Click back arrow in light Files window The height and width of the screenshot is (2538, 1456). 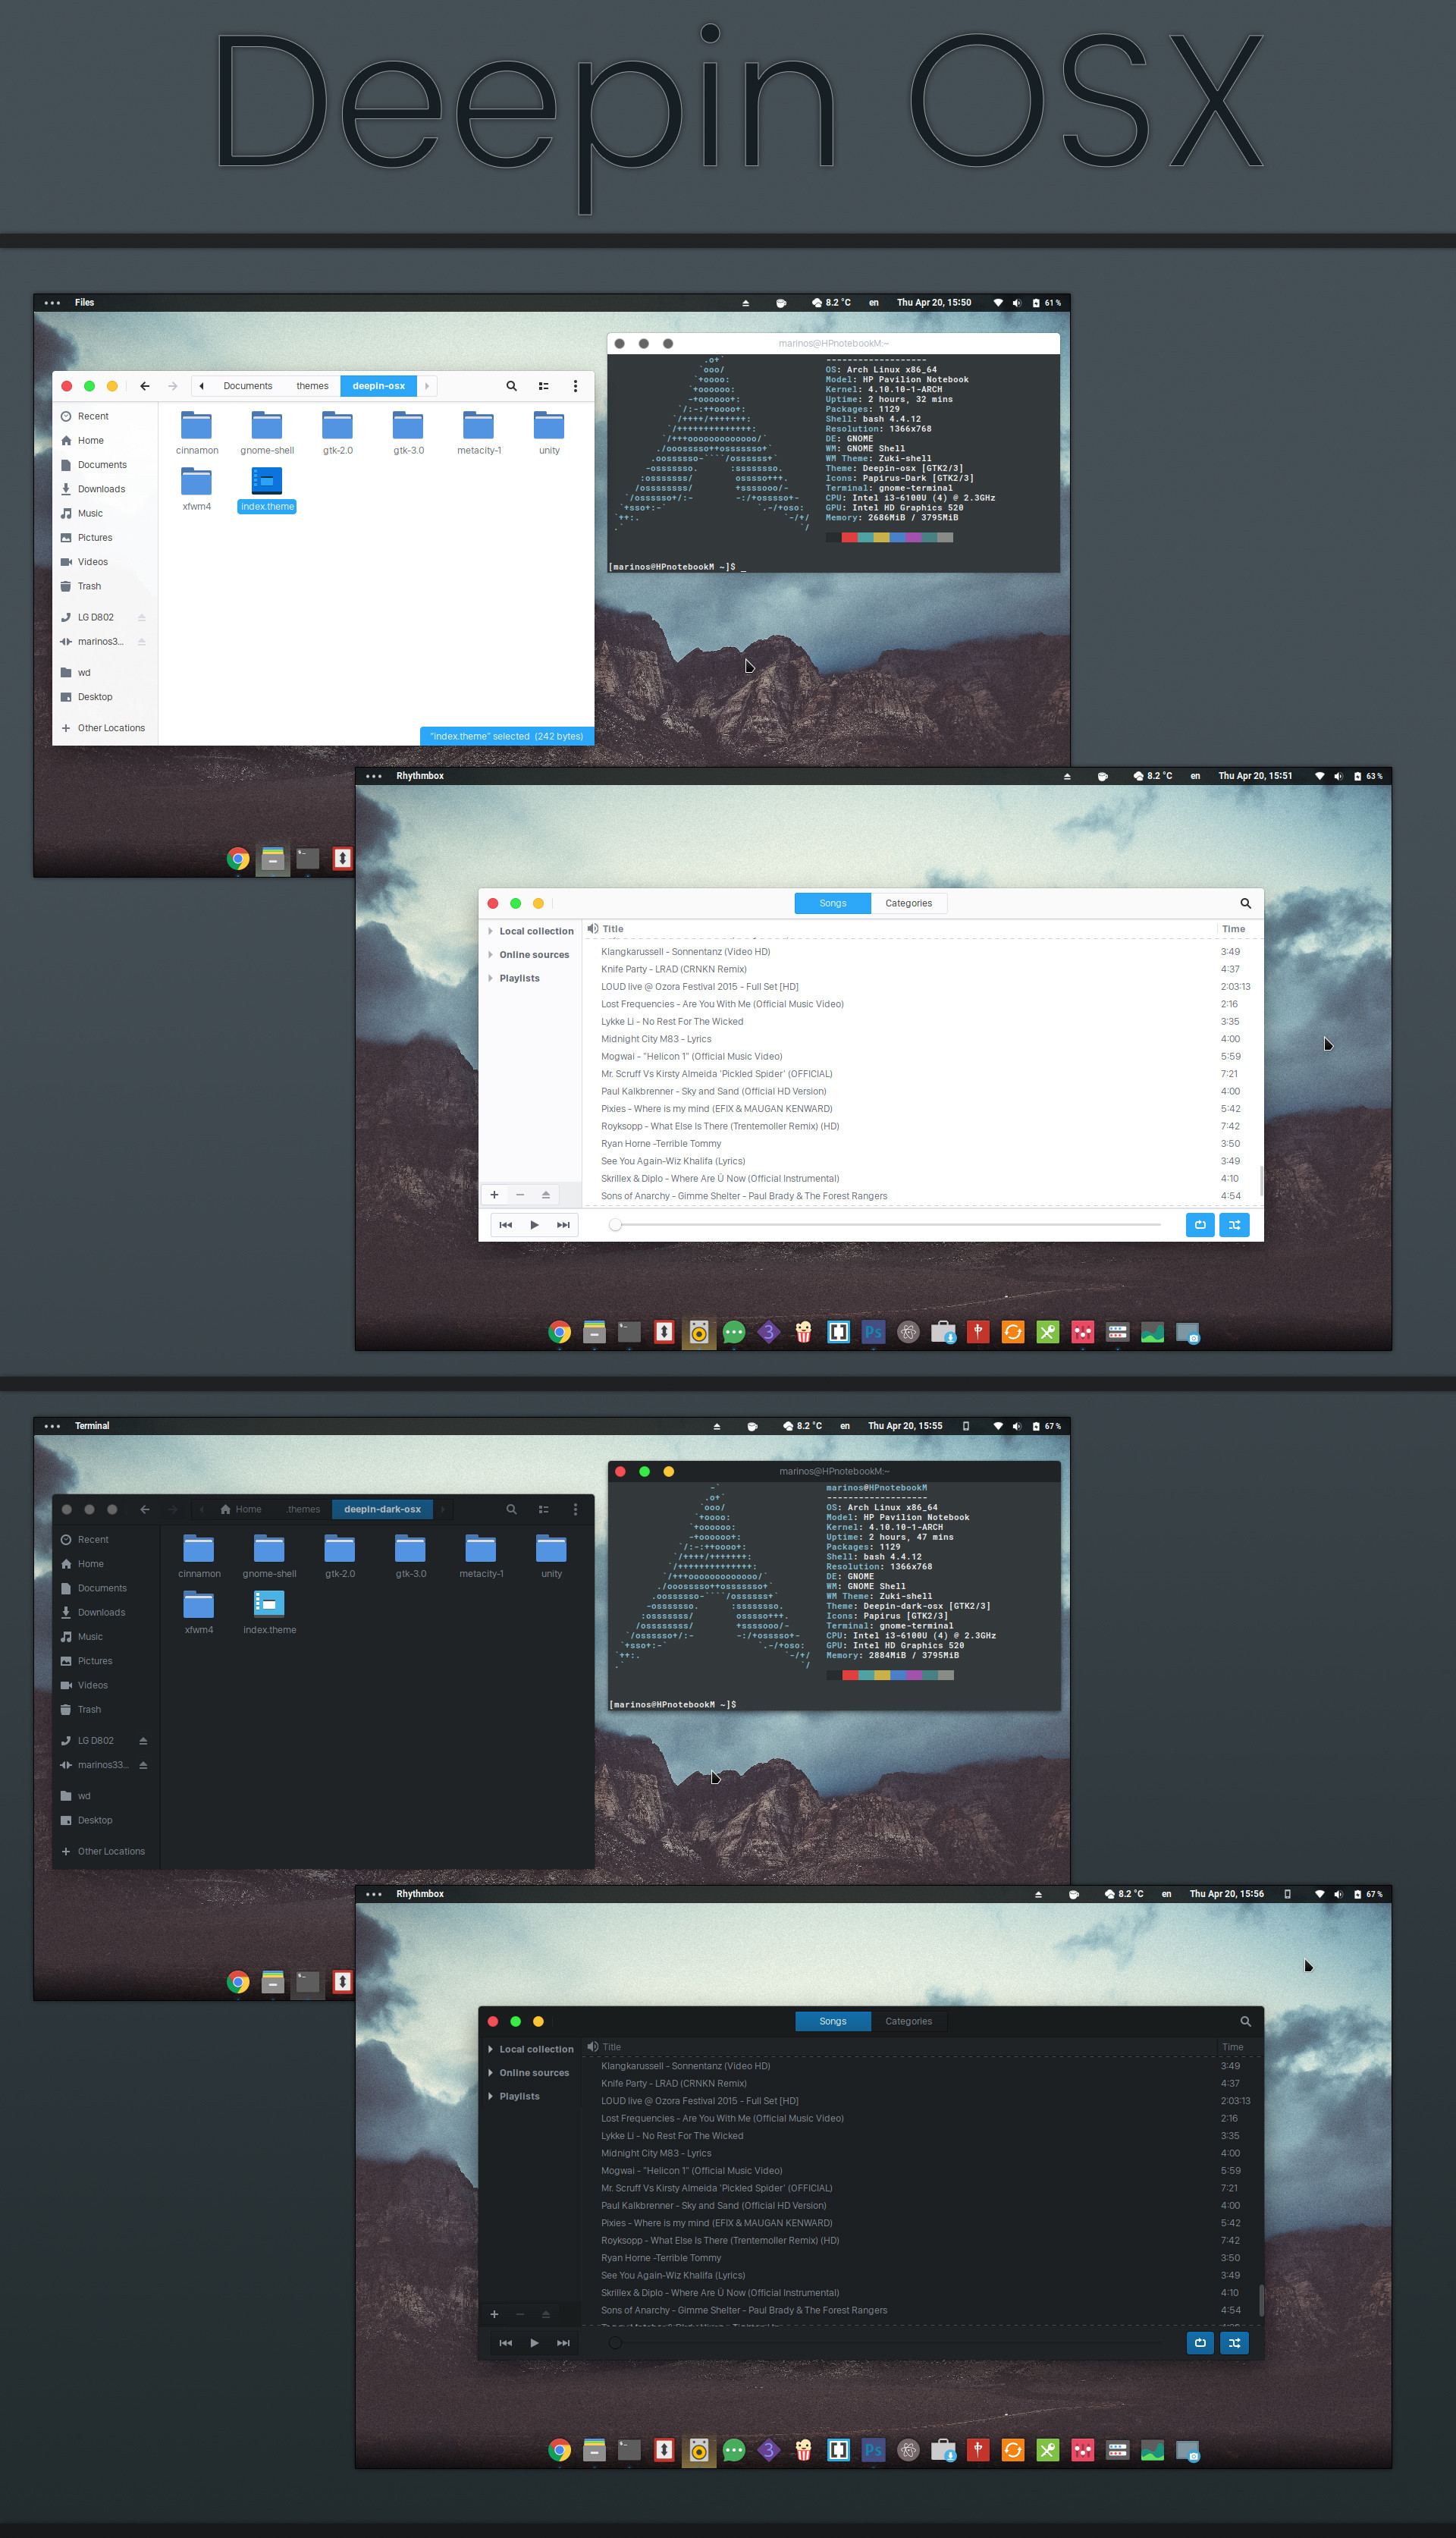point(145,386)
